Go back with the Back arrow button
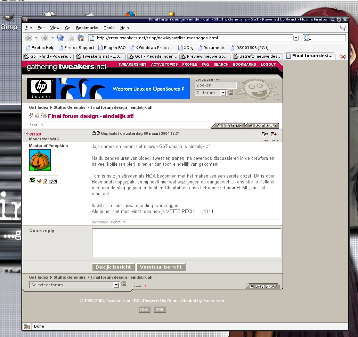The width and height of the screenshot is (358, 337). tap(29, 38)
